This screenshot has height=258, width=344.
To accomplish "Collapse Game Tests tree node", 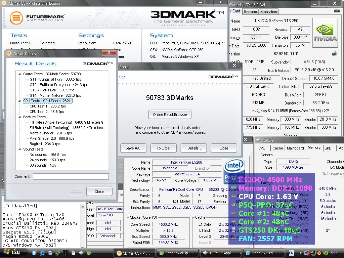I will (x=19, y=74).
